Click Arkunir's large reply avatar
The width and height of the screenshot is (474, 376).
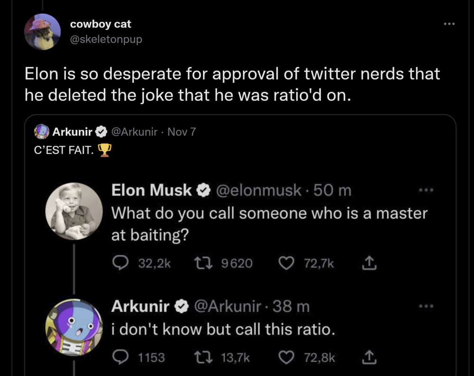point(74,328)
